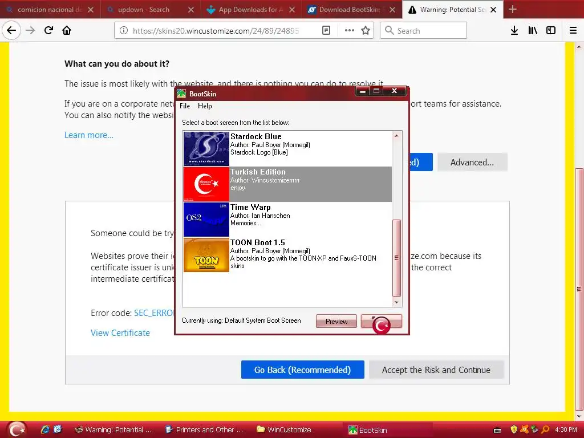Open 'Warning: Potential' taskbar button

point(113,430)
